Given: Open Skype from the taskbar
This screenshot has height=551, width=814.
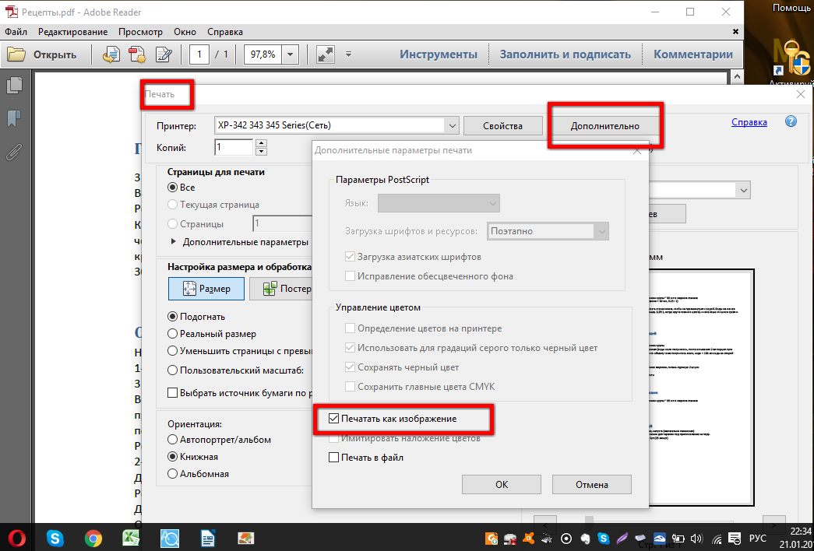Looking at the screenshot, I should [55, 538].
